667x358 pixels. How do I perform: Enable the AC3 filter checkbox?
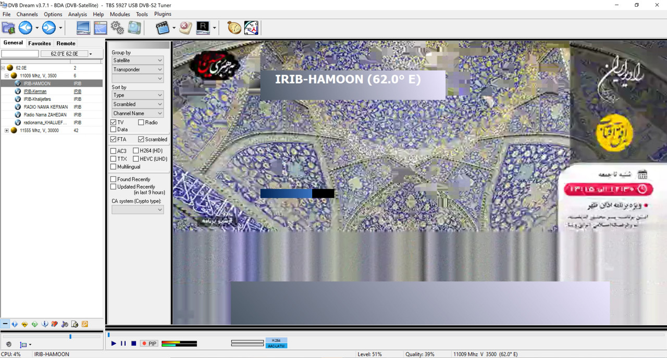coord(114,151)
